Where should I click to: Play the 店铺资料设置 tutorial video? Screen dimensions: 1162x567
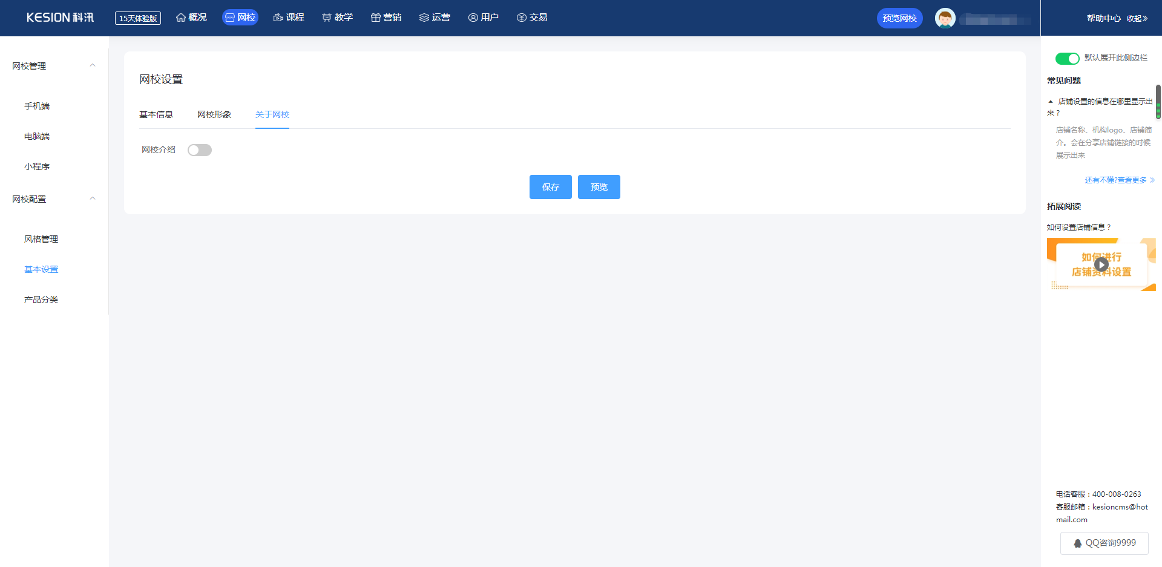coord(1101,264)
